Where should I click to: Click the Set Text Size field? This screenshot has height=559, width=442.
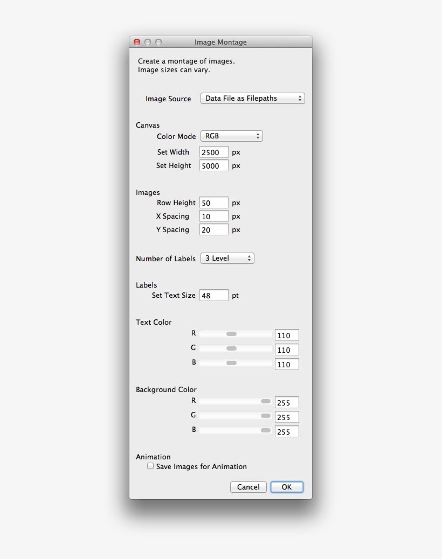click(x=213, y=296)
